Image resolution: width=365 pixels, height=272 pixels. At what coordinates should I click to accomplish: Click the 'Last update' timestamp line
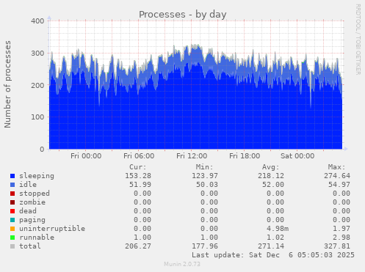pyautogui.click(x=273, y=255)
